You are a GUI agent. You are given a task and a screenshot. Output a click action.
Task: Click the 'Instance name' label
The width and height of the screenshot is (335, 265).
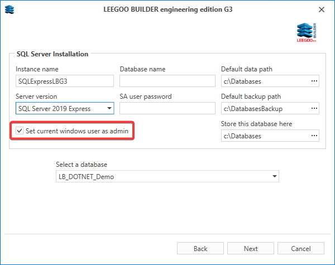click(x=37, y=69)
